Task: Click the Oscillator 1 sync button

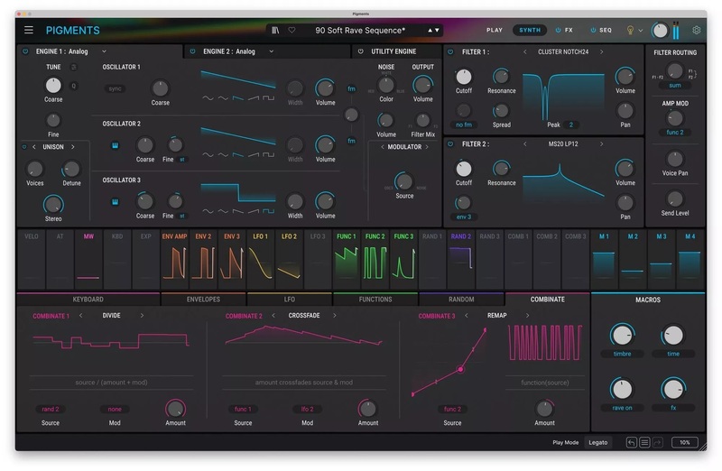Action: (116, 88)
